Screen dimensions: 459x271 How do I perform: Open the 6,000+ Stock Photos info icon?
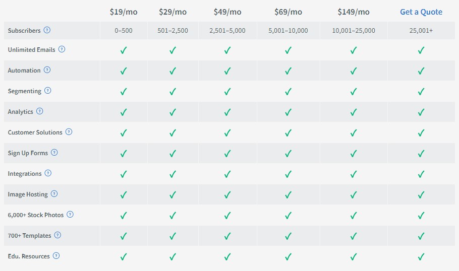point(70,215)
